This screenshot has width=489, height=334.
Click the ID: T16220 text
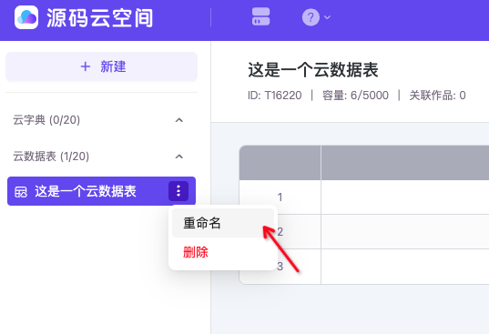[275, 96]
